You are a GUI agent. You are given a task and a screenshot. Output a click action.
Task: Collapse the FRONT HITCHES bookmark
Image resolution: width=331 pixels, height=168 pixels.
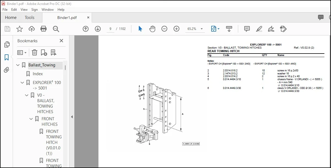tap(31, 119)
